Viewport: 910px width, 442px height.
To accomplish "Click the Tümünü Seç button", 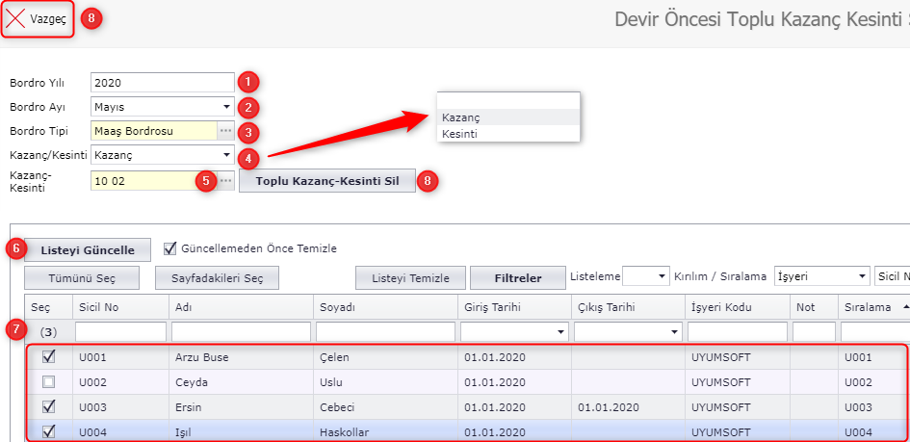I will tap(82, 278).
